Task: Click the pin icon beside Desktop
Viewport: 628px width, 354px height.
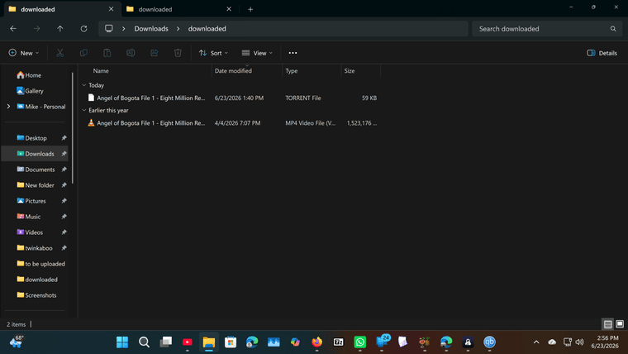Action: tap(64, 138)
